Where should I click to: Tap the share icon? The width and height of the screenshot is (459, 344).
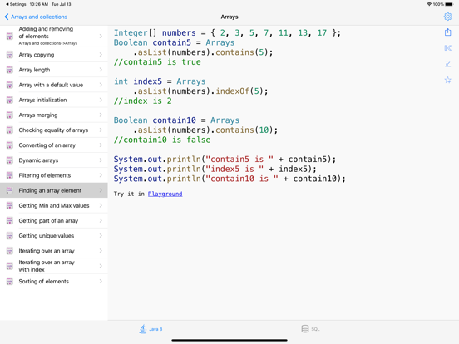coord(447,32)
